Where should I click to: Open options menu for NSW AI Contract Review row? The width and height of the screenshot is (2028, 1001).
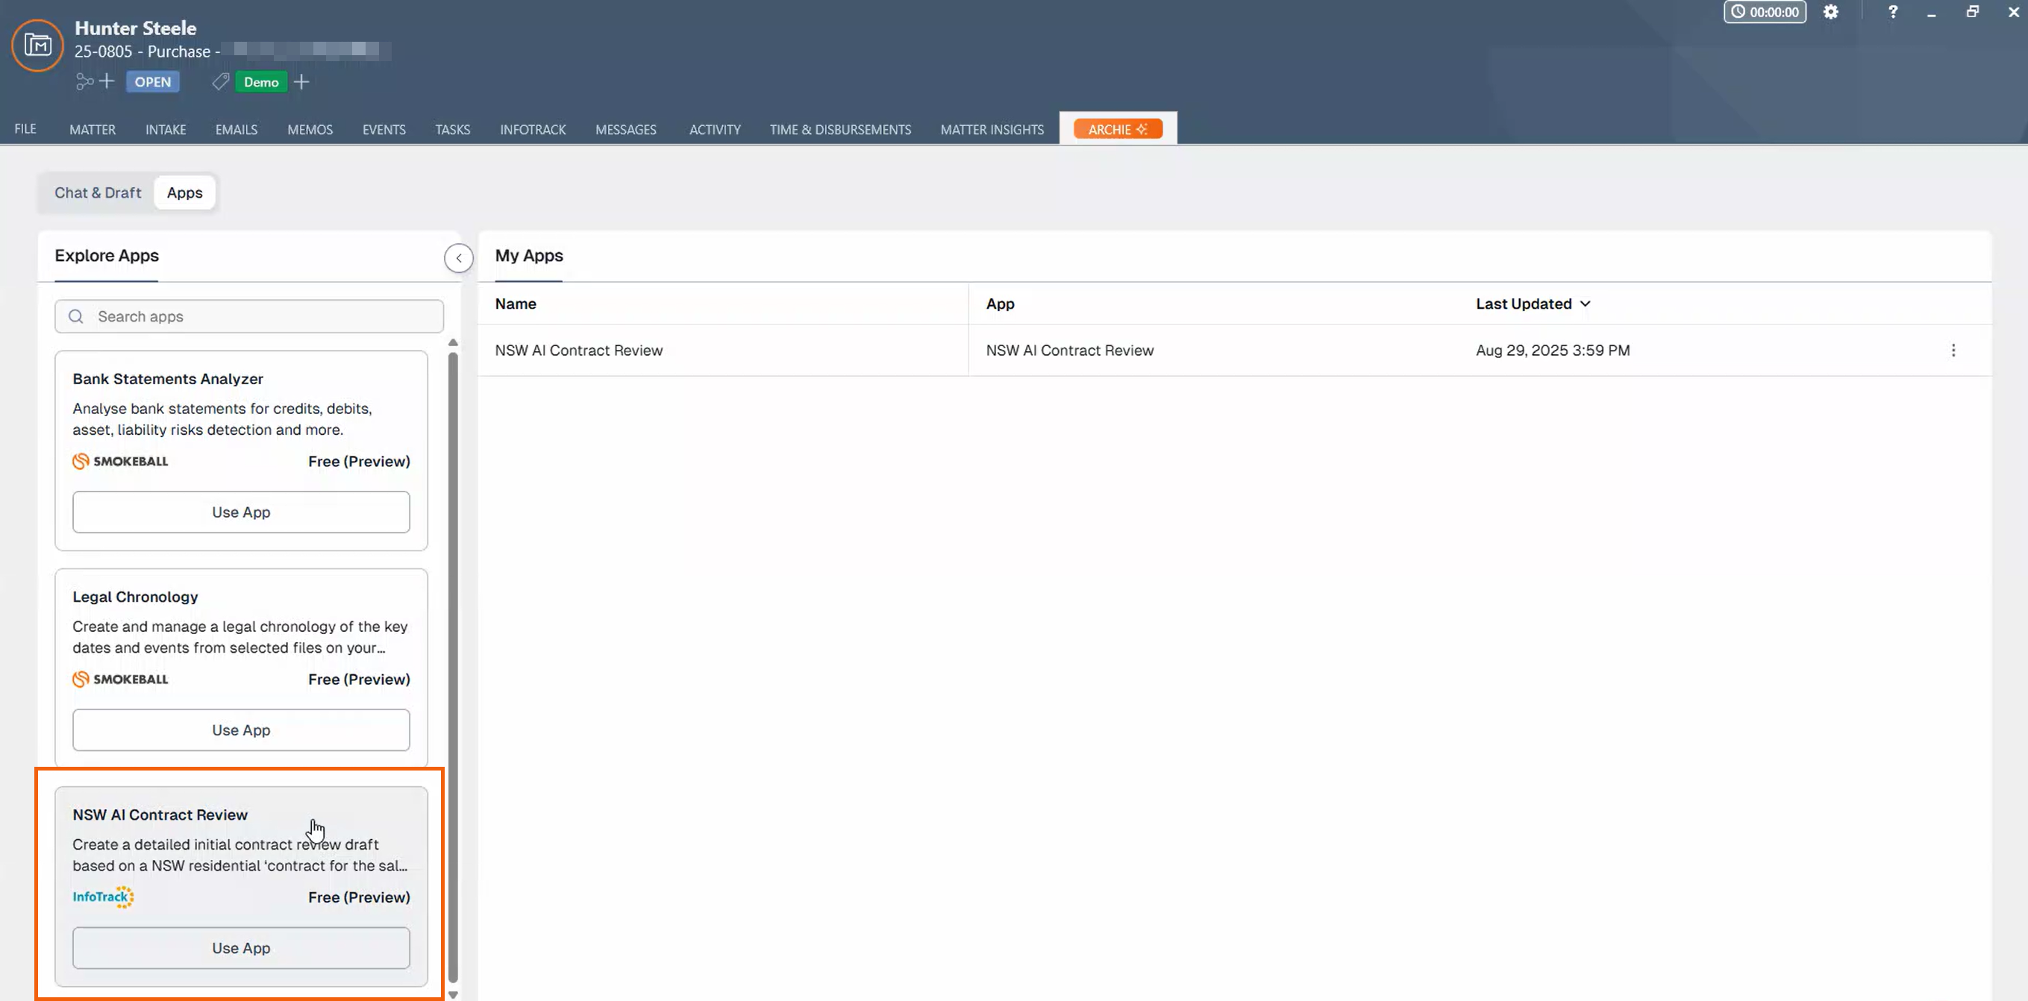tap(1953, 350)
